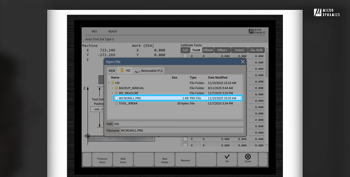Collapse the HD root folder

point(109,83)
